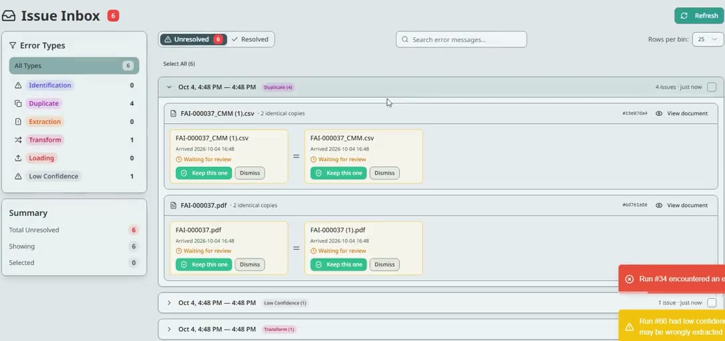This screenshot has width=725, height=341.
Task: Tick the checkbox for the Low Confidence group
Action: [x=712, y=302]
